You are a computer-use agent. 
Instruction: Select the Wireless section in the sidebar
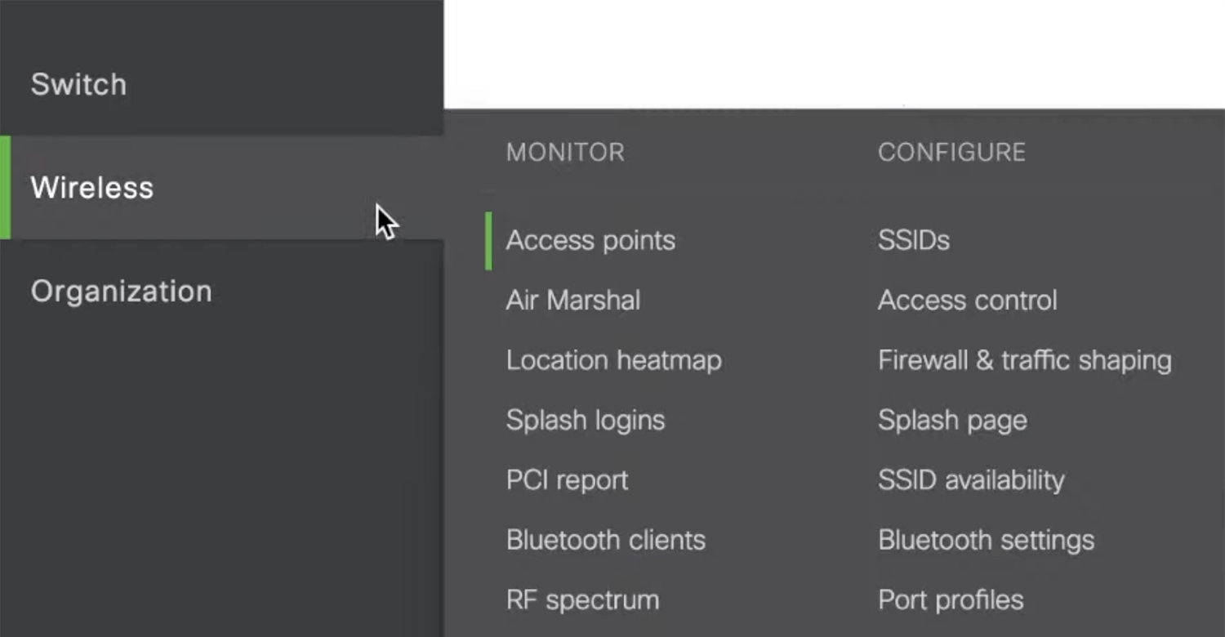92,188
